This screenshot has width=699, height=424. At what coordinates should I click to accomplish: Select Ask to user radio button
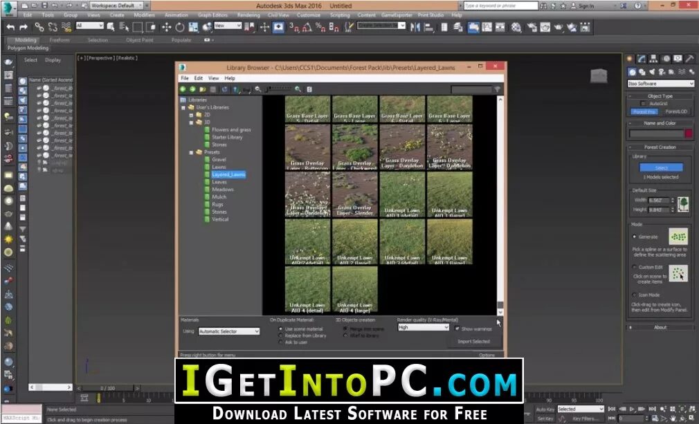click(x=280, y=342)
